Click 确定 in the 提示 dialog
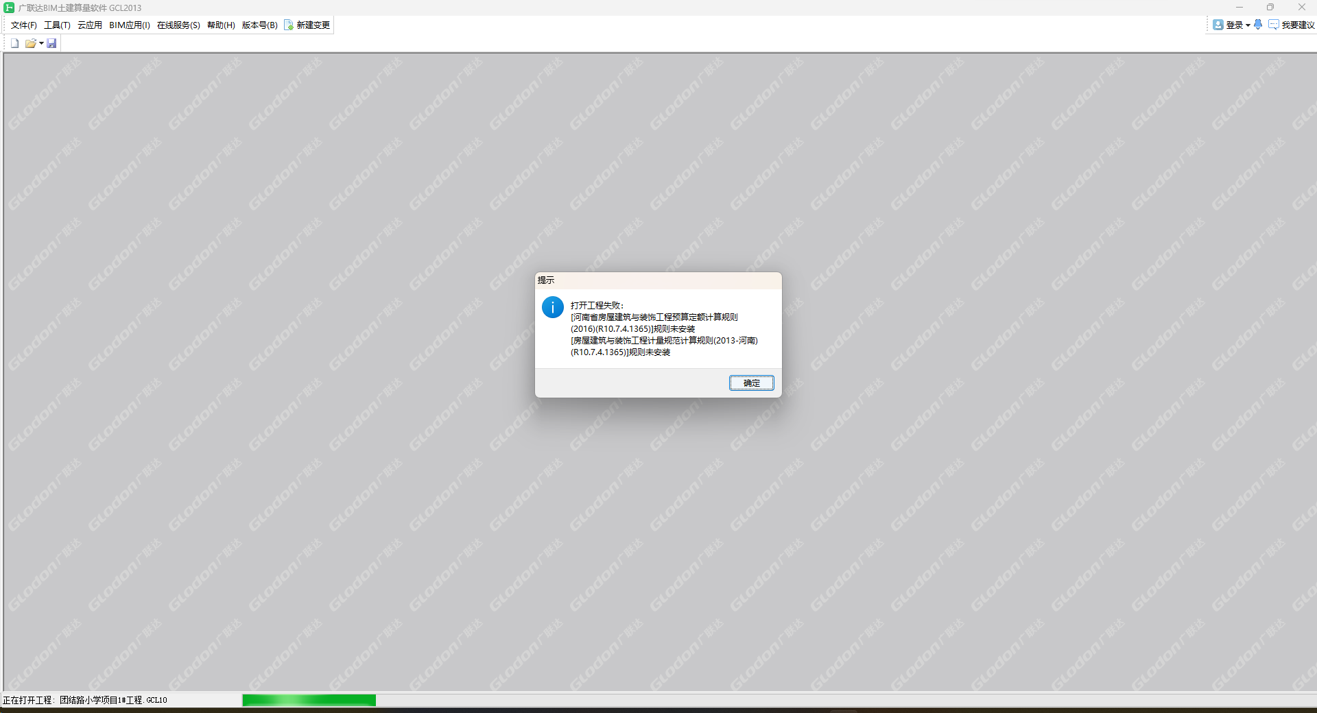The width and height of the screenshot is (1317, 713). point(751,383)
